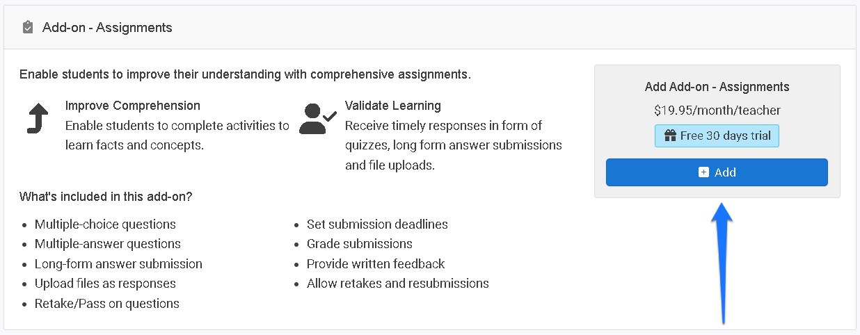Screen dimensions: 860x335
Task: Click the Validate Learning user-check icon
Action: pos(318,118)
